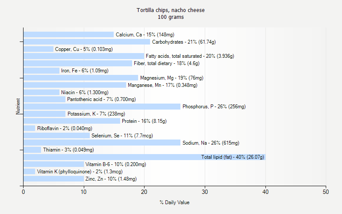Click the Fiber, total dietary bar

pyautogui.click(x=78, y=63)
